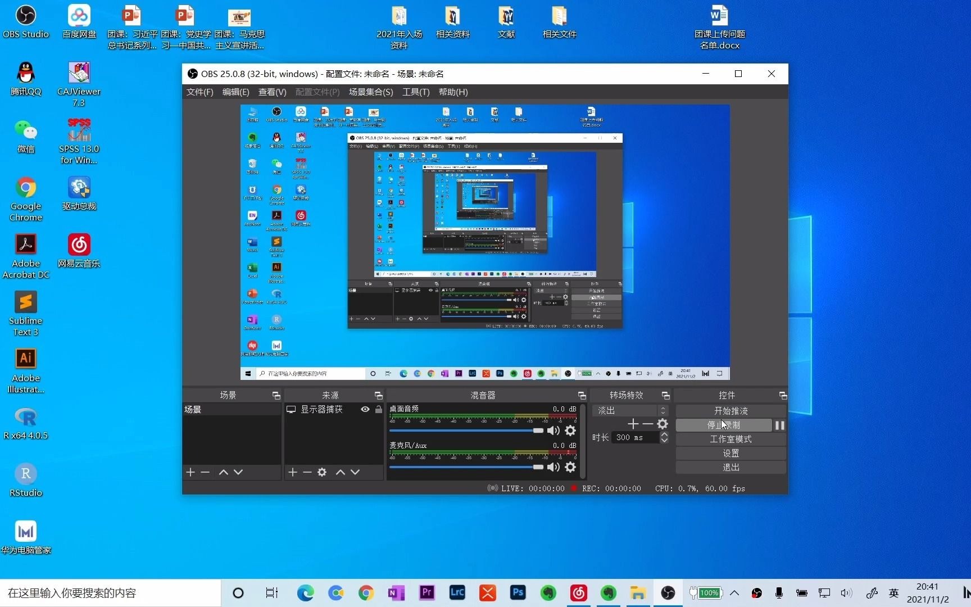
Task: Open 华为电脑管家 desktop icon
Action: (x=26, y=537)
